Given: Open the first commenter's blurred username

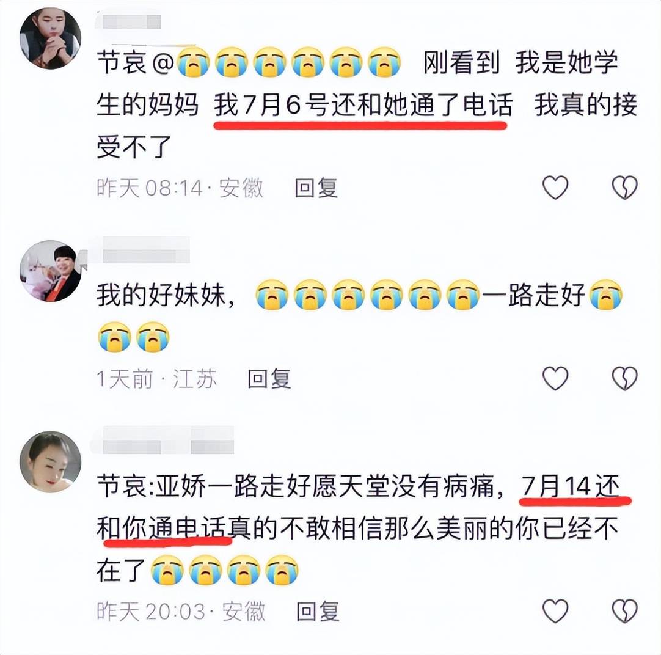Looking at the screenshot, I should tap(128, 21).
